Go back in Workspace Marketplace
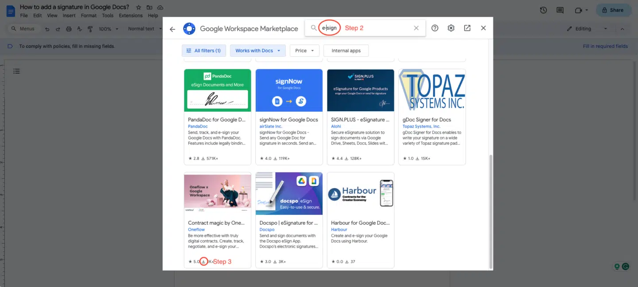The width and height of the screenshot is (638, 287). pyautogui.click(x=172, y=29)
